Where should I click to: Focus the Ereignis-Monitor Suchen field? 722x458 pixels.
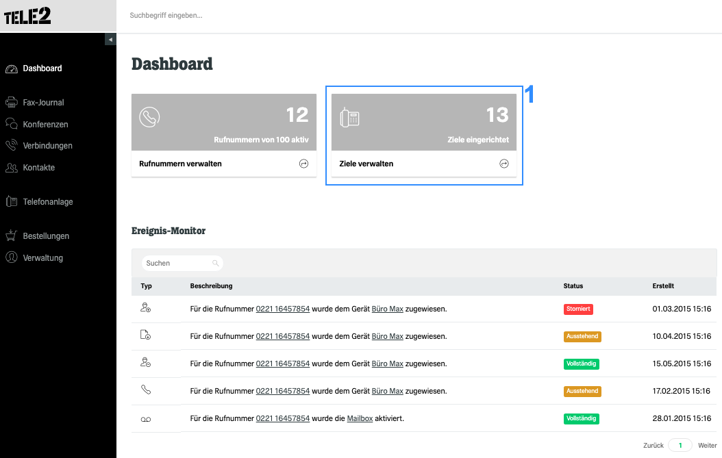(x=182, y=264)
